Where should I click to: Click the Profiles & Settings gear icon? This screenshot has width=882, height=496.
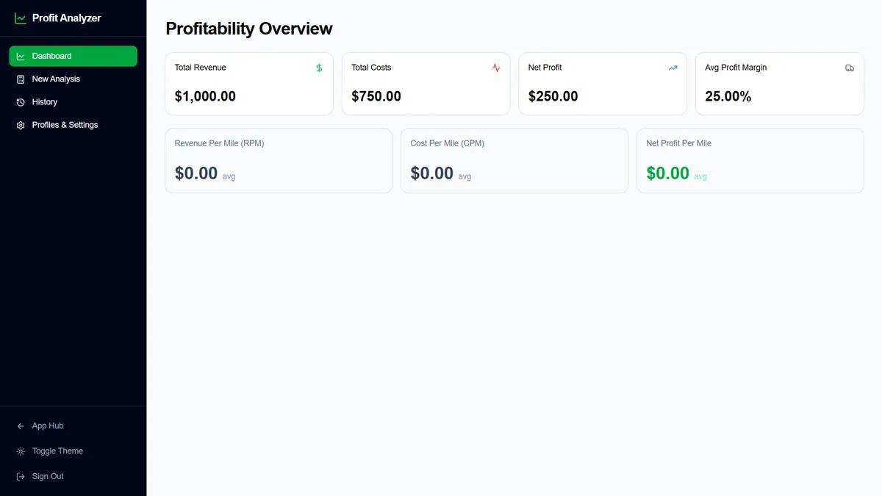[x=21, y=125]
